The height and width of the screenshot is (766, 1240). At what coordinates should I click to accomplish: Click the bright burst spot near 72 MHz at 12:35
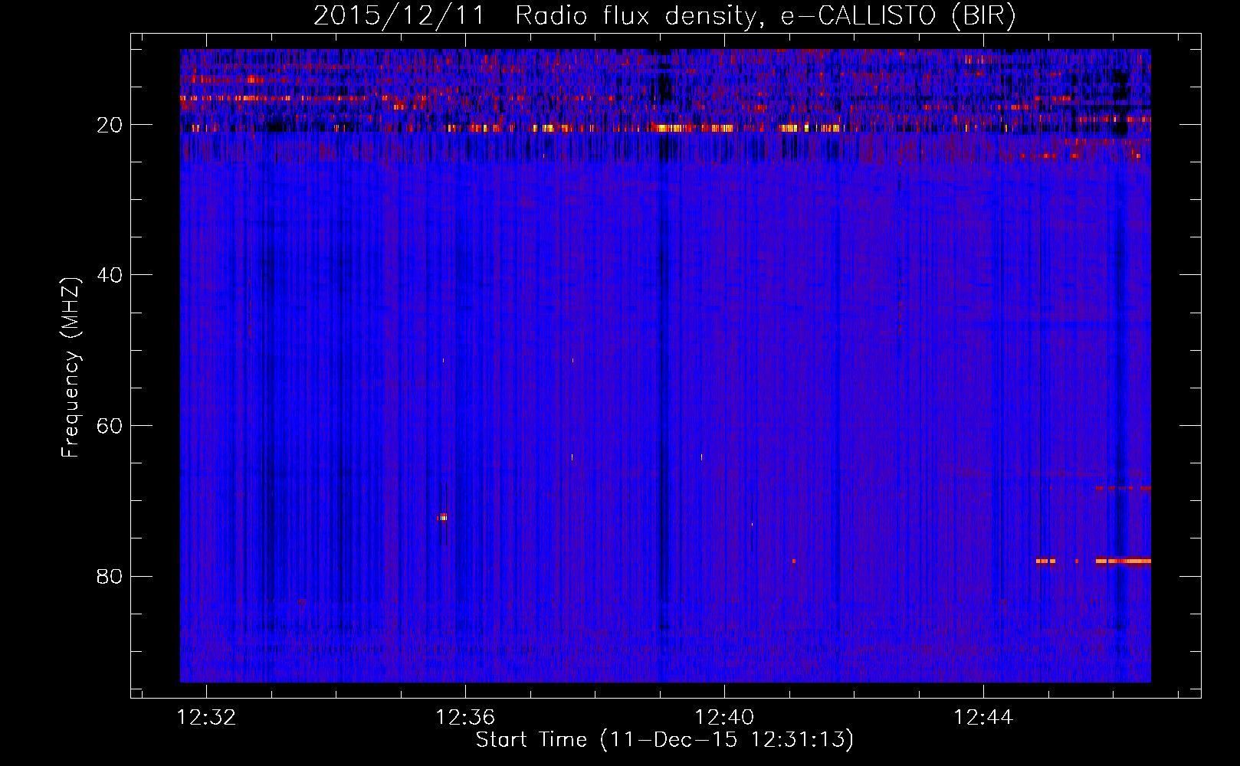pyautogui.click(x=443, y=518)
